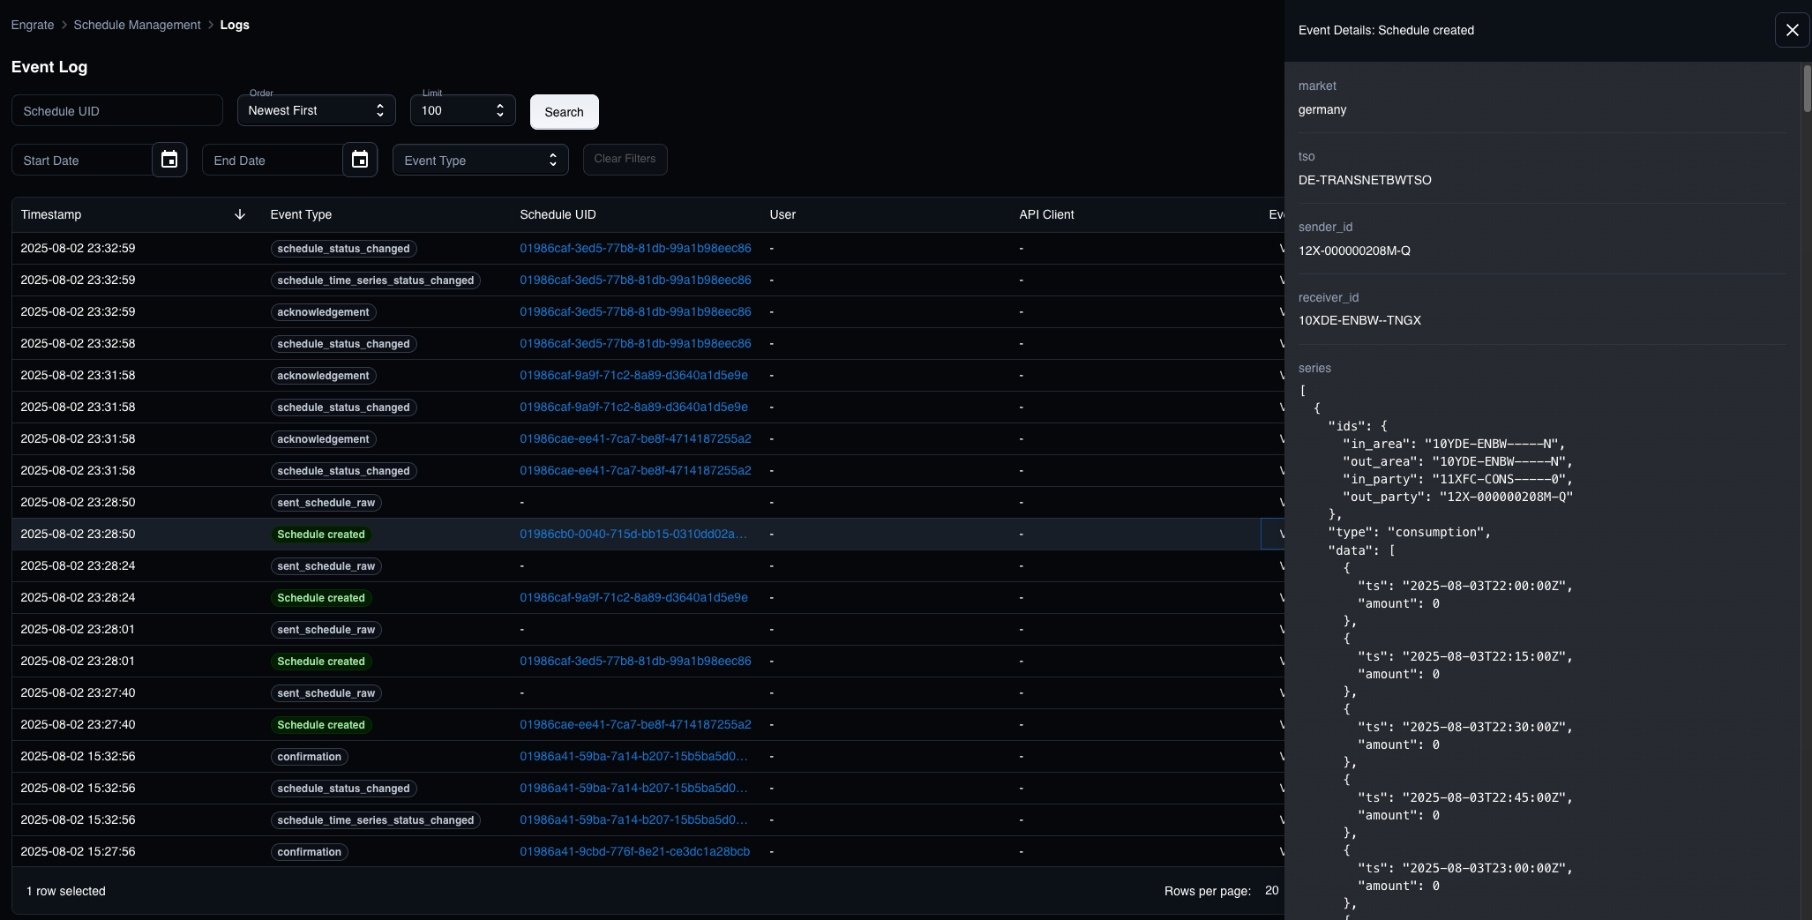Click the Clear Filters button
This screenshot has width=1812, height=920.
pyautogui.click(x=625, y=160)
